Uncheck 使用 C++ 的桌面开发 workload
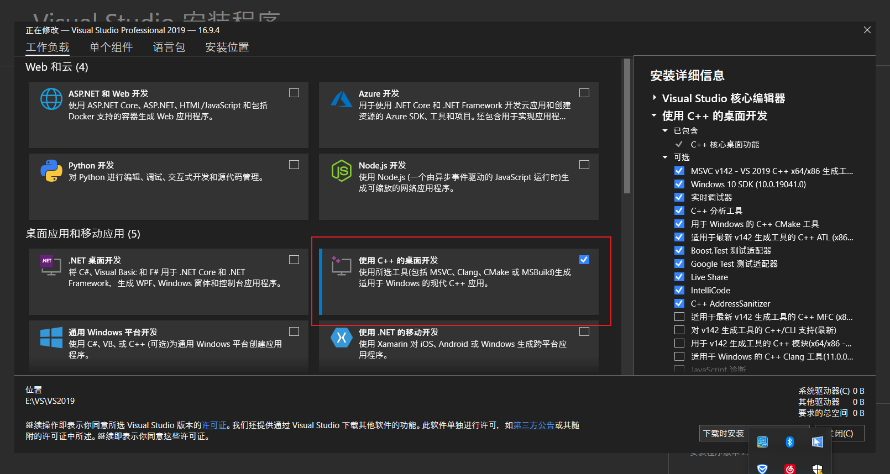Viewport: 890px width, 474px height. 584,260
